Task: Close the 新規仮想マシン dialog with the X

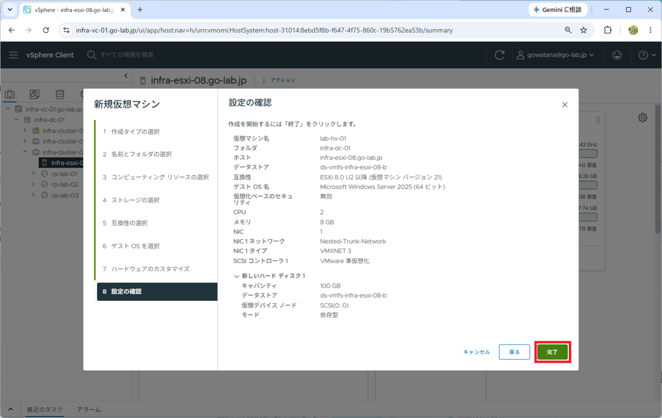Action: 564,104
